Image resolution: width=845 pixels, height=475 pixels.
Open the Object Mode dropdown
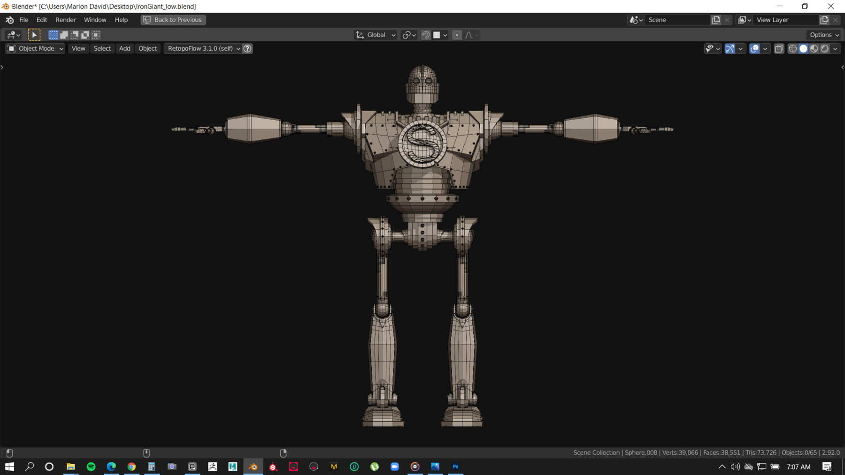click(x=34, y=48)
